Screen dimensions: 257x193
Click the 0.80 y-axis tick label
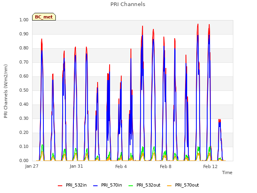click(x=24, y=48)
